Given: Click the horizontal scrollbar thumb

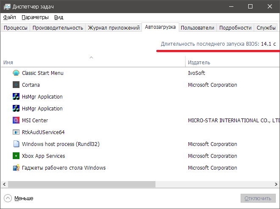Looking at the screenshot, I should tap(82, 184).
